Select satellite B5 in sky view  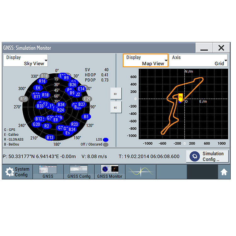[86, 116]
